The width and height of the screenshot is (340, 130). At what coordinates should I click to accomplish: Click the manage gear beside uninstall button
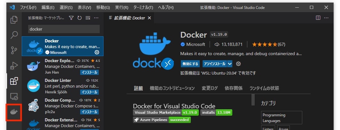pyautogui.click(x=238, y=64)
